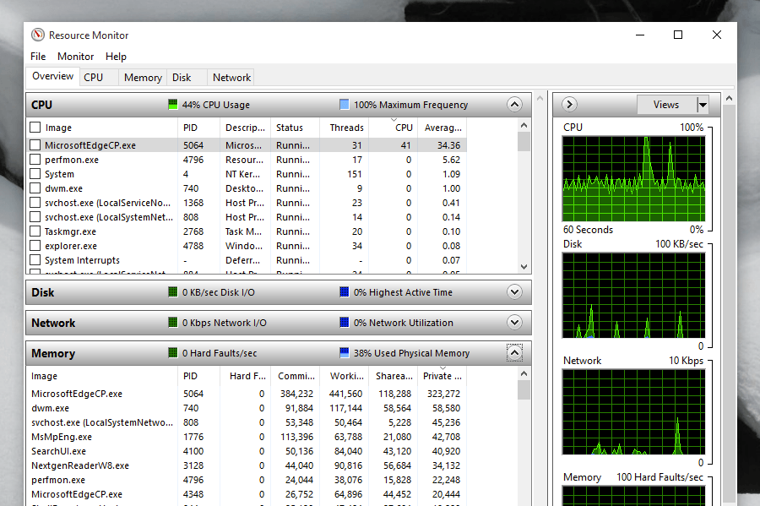
Task: Check the explorer.exe process checkbox
Action: (x=35, y=246)
